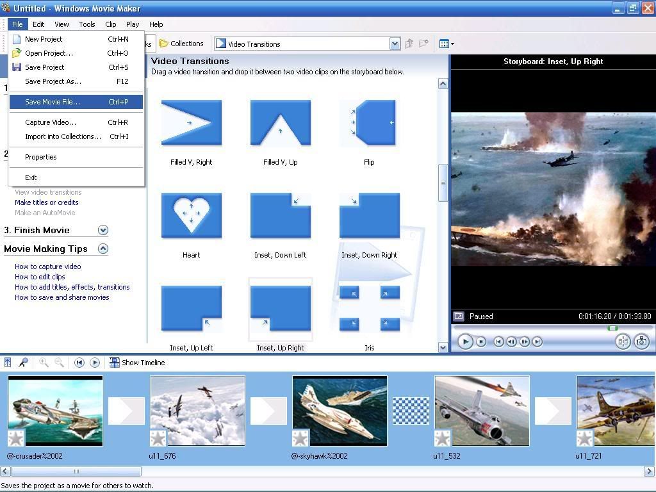Open the View menu
Screen dimensions: 656x492
pyautogui.click(x=61, y=24)
